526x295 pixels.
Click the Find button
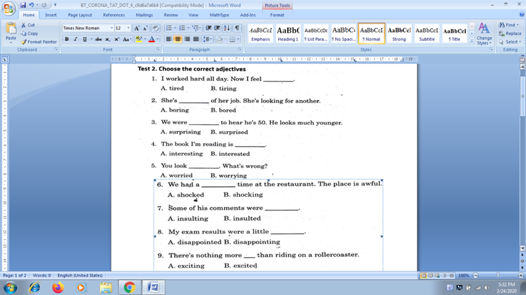click(x=509, y=25)
